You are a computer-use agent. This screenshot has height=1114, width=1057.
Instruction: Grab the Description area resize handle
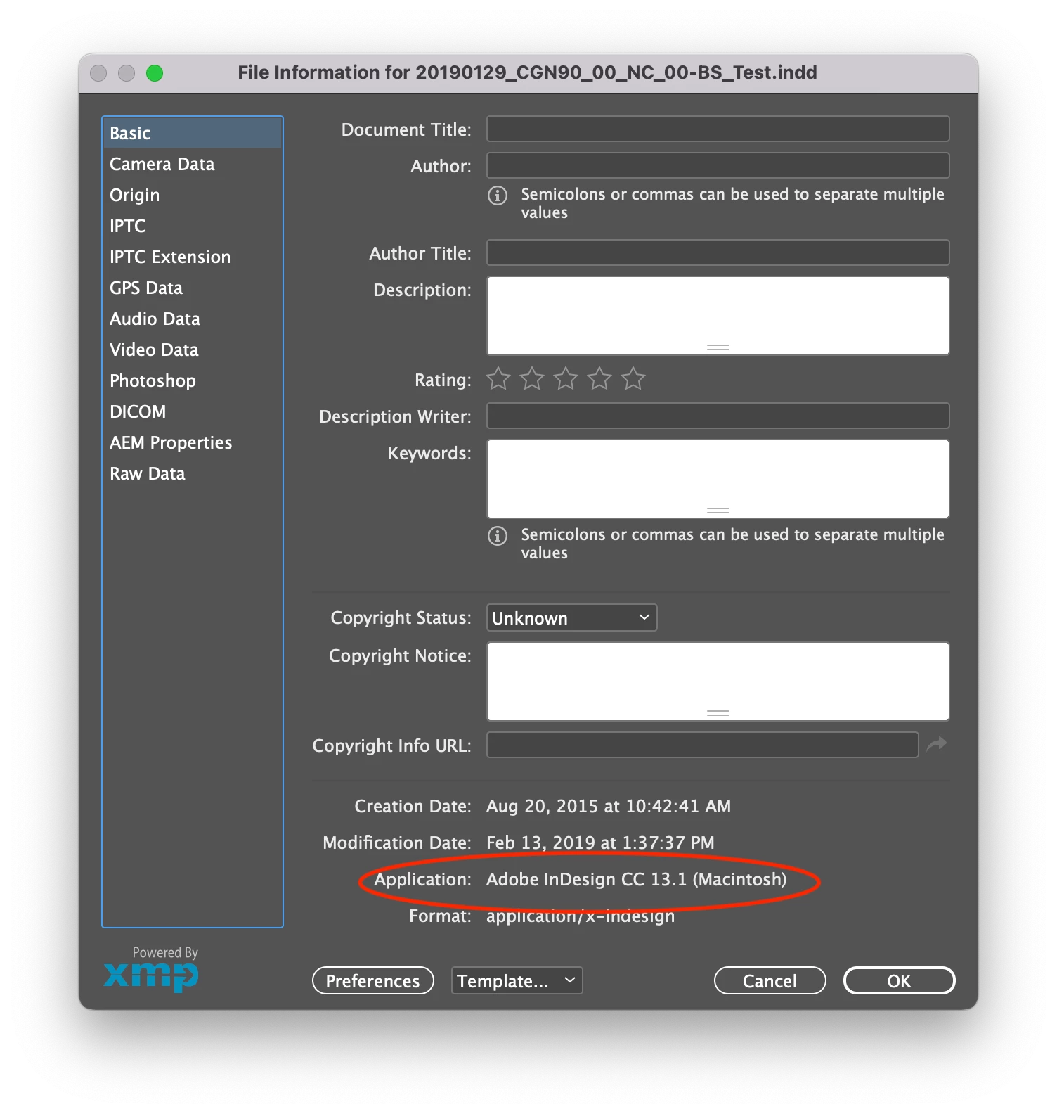718,347
